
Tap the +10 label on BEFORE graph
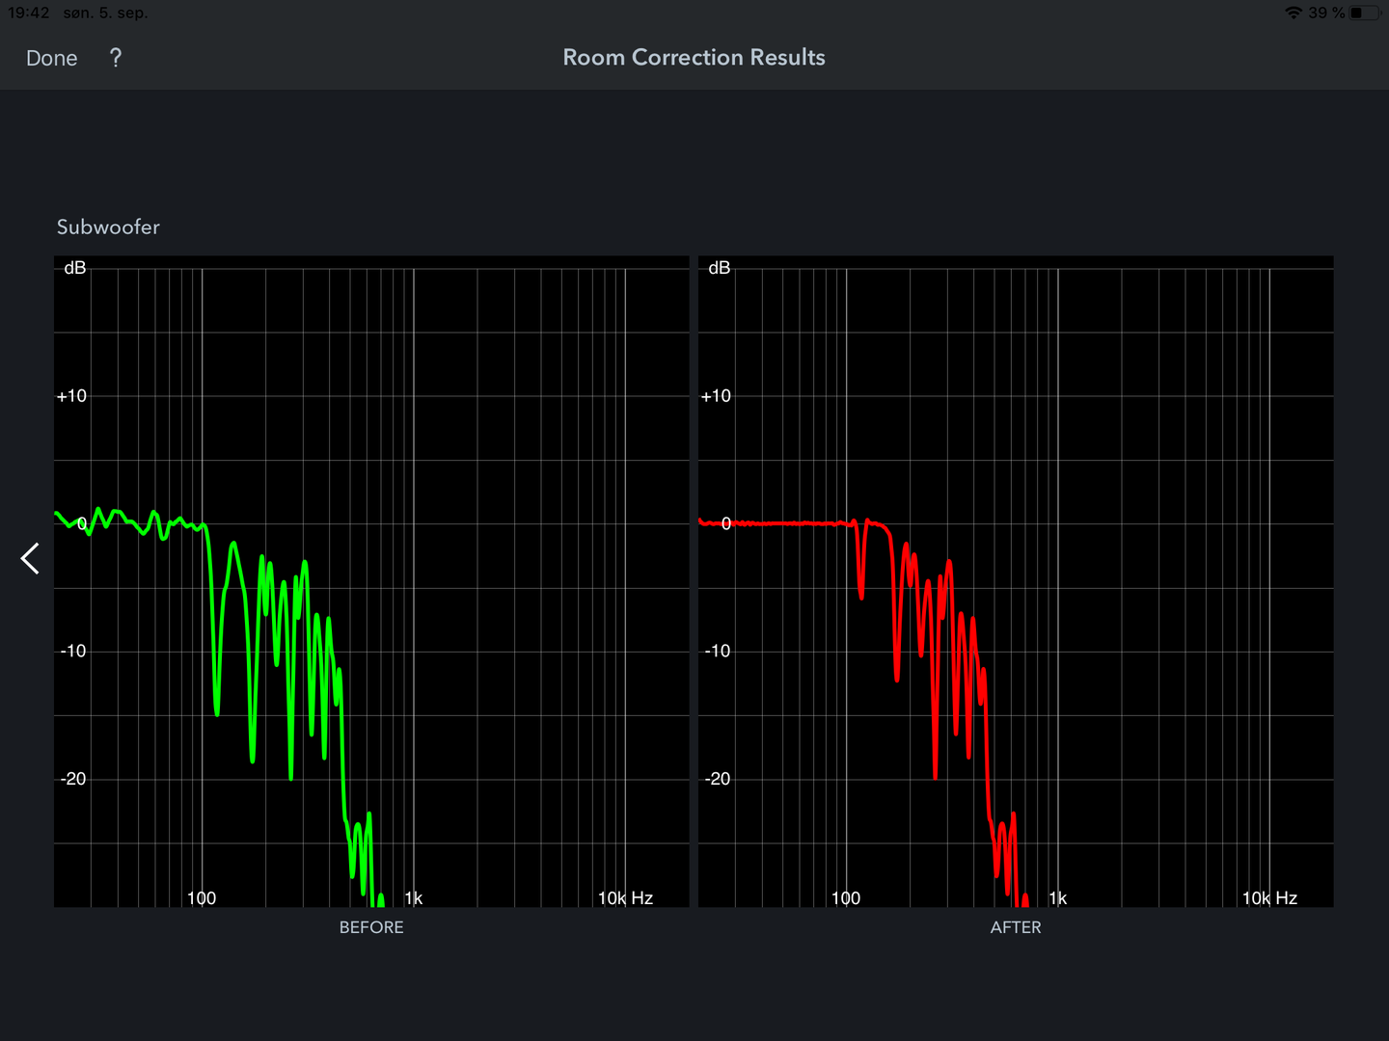[71, 396]
